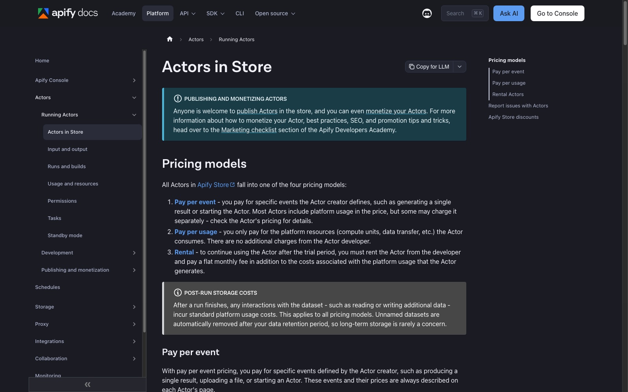Screen dimensions: 628x392
Task: Click the Copy for LLM button
Action: 429,67
